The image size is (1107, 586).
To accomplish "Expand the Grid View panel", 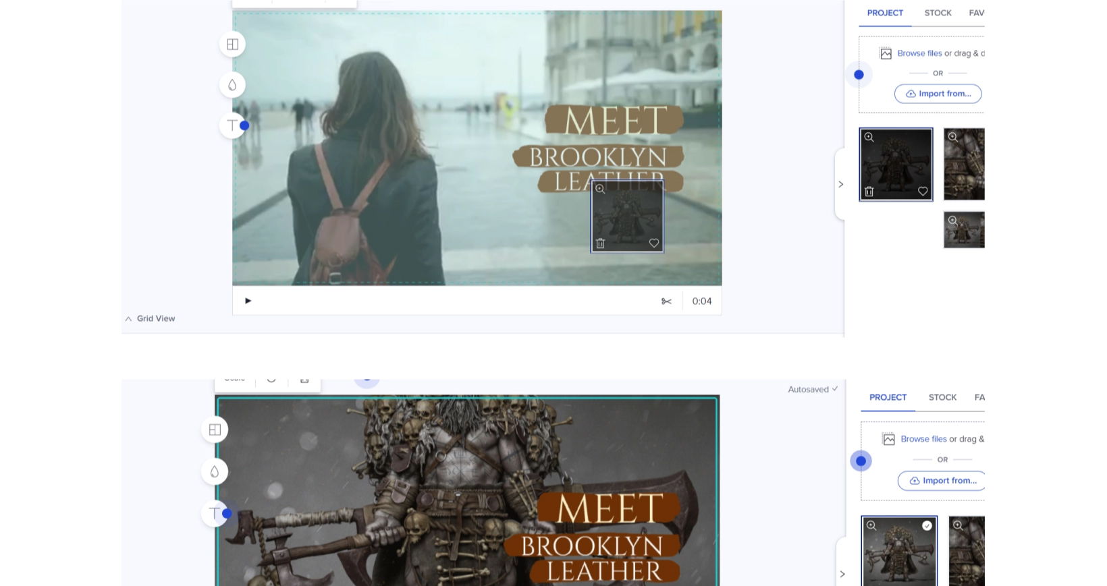I will tap(150, 318).
